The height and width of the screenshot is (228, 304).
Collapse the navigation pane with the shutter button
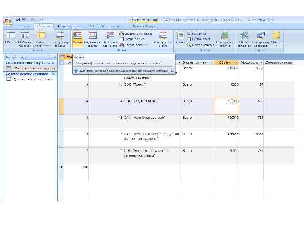tap(54, 57)
